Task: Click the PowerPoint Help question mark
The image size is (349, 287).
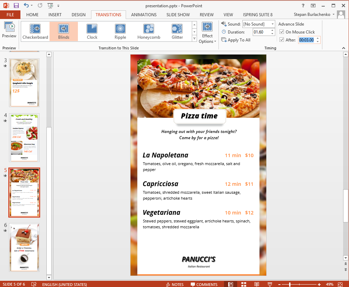Action: coord(303,6)
